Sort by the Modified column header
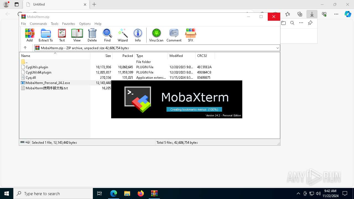This screenshot has height=199, width=354. (182, 56)
